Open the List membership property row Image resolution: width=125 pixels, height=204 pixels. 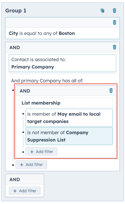tap(66, 103)
